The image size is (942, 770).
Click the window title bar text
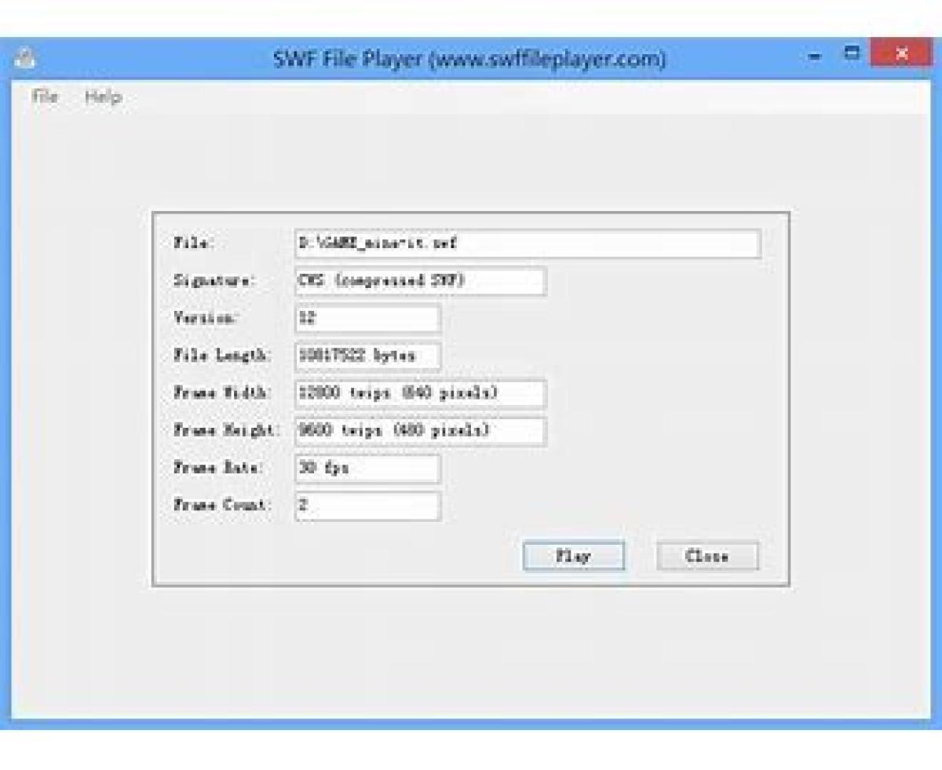[x=469, y=59]
